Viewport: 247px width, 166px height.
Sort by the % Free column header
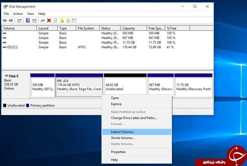[177, 28]
